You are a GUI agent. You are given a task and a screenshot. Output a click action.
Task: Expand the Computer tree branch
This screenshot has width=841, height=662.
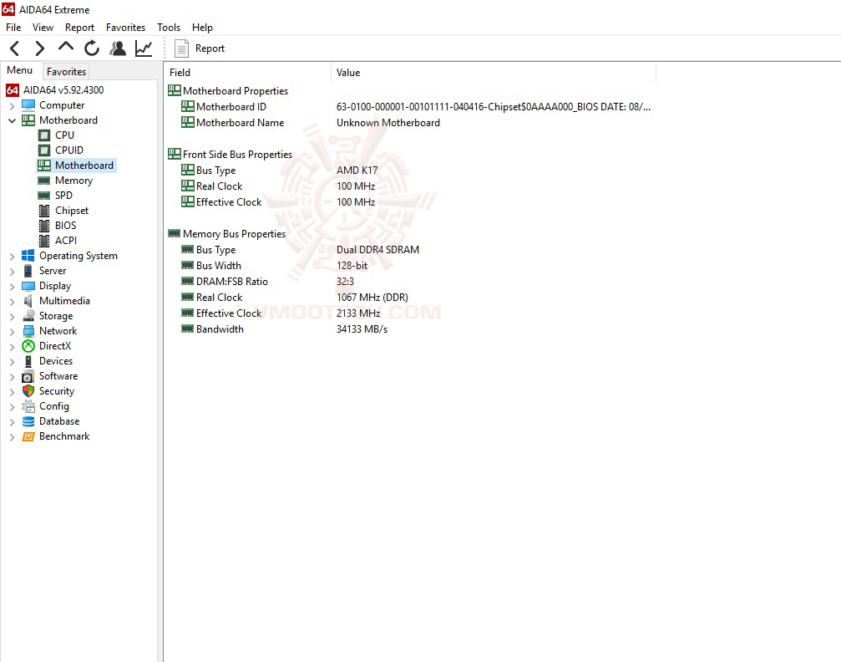coord(12,106)
